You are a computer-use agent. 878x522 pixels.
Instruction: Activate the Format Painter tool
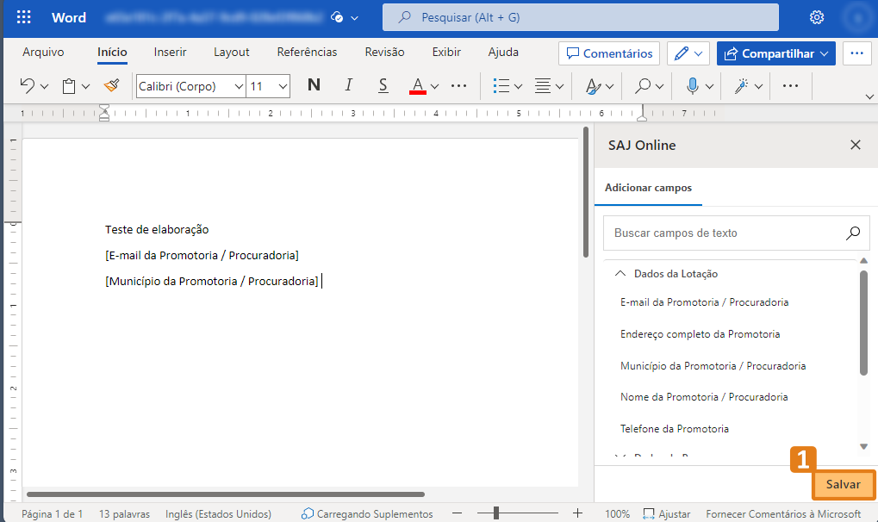[x=111, y=85]
